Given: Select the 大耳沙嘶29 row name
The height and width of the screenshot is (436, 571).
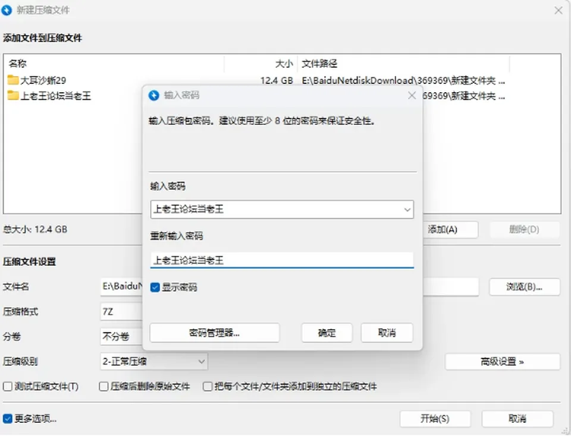Looking at the screenshot, I should click(x=43, y=80).
